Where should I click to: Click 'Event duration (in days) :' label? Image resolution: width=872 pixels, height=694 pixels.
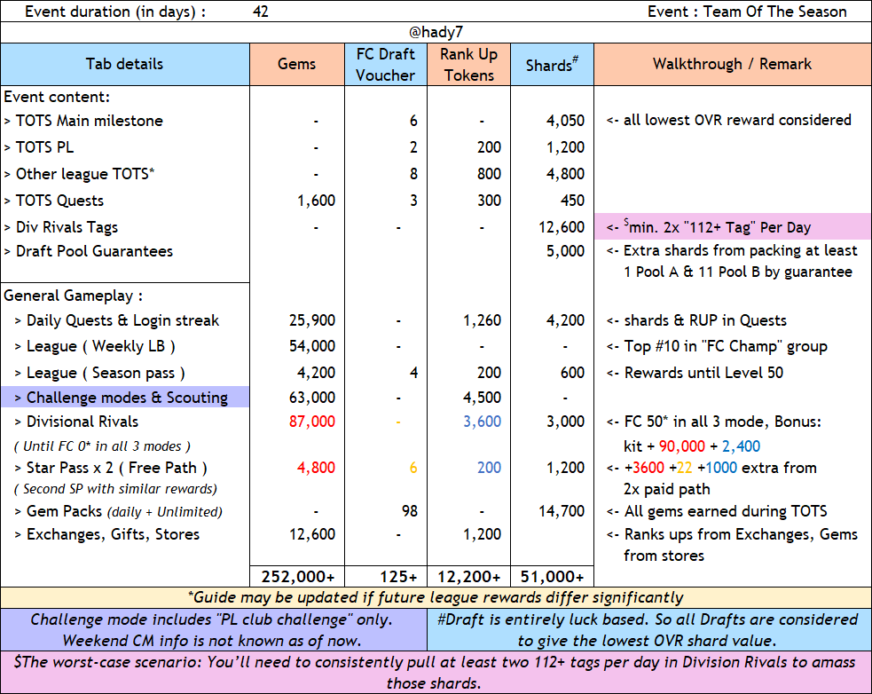[115, 12]
